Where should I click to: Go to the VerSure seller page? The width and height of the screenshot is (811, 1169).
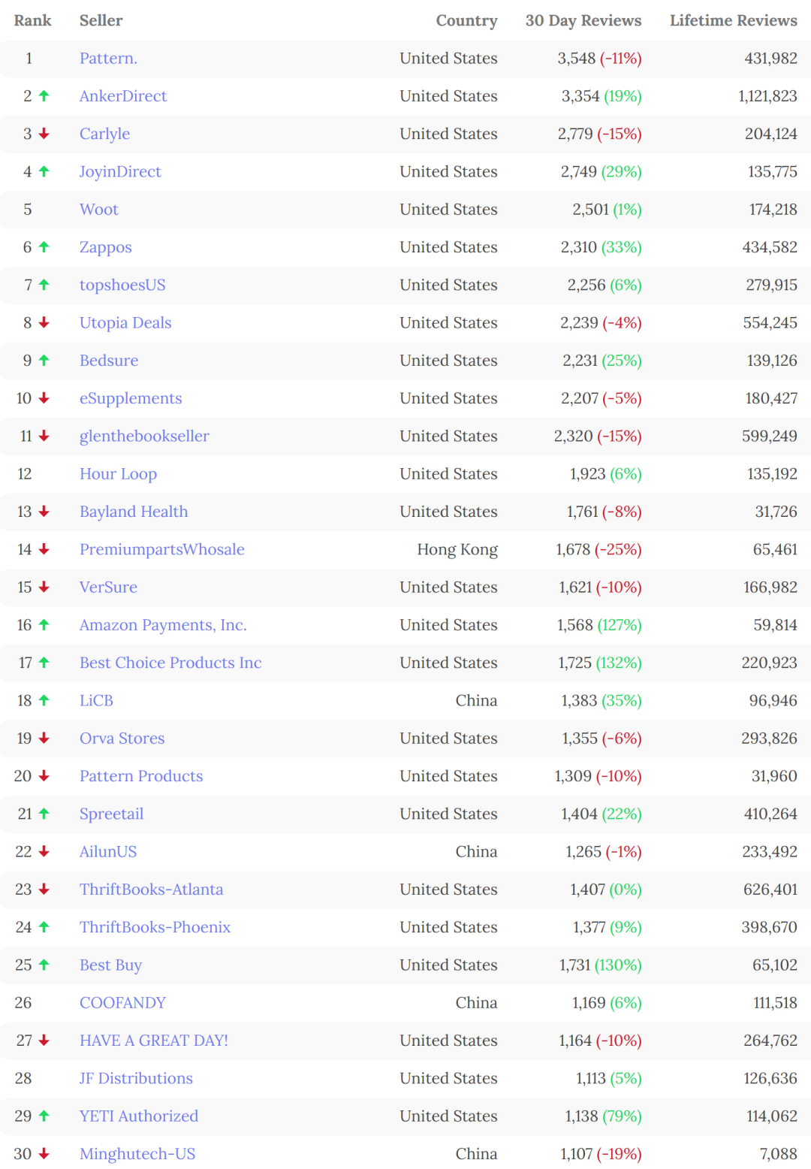click(108, 588)
